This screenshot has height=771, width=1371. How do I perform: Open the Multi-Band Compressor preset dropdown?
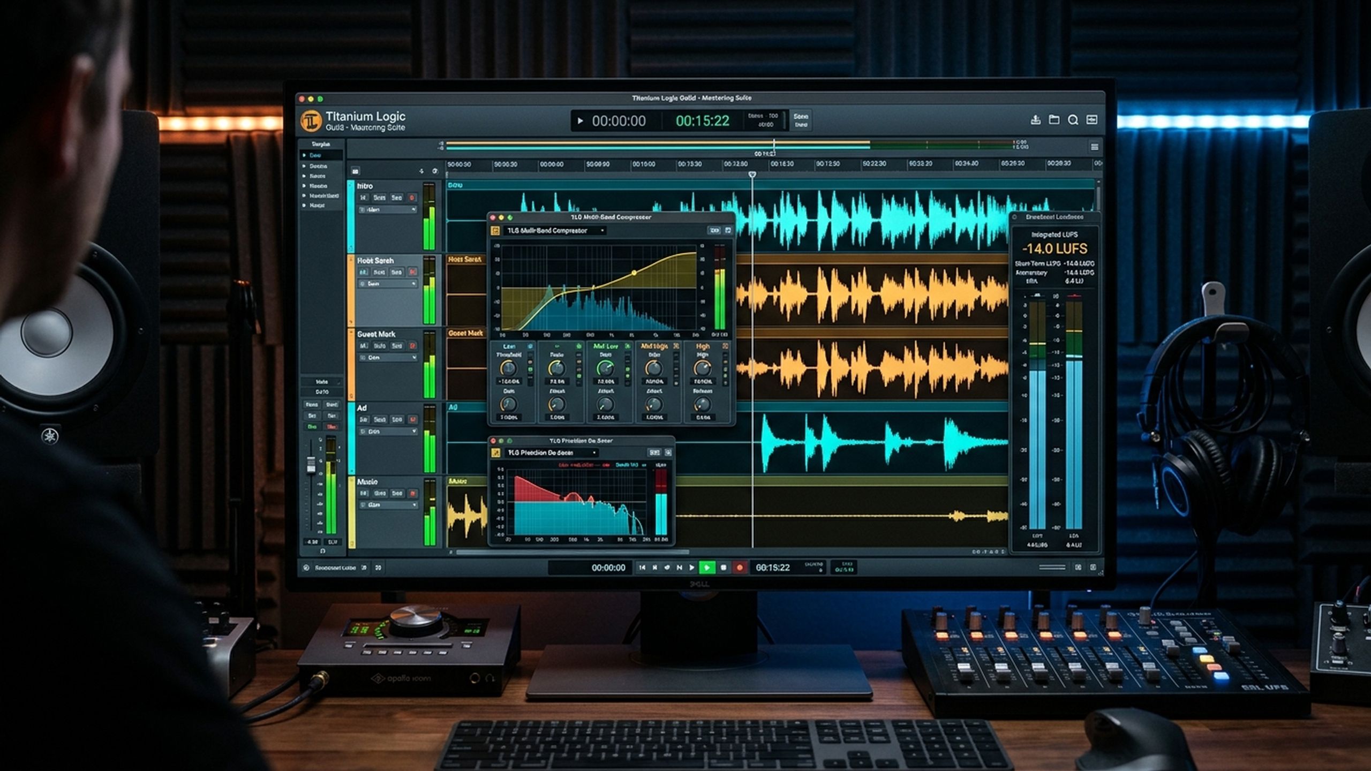[x=554, y=231]
